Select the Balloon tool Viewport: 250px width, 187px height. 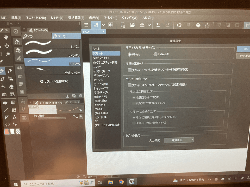(8, 124)
